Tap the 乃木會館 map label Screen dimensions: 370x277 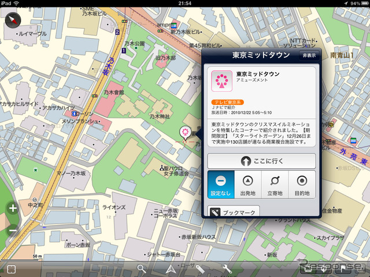(114, 92)
